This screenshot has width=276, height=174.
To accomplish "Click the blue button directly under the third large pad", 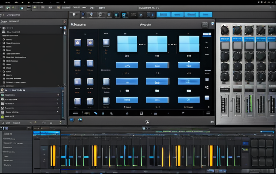I will tap(189, 65).
